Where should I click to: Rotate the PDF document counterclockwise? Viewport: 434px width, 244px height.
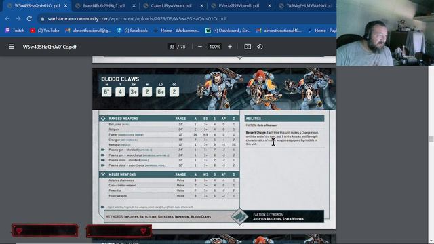click(260, 47)
